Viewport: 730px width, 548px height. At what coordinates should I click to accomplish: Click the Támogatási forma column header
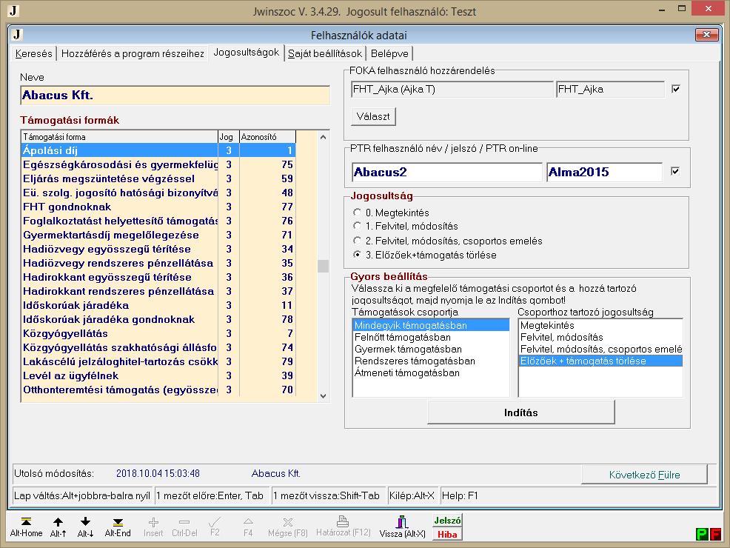(x=120, y=137)
